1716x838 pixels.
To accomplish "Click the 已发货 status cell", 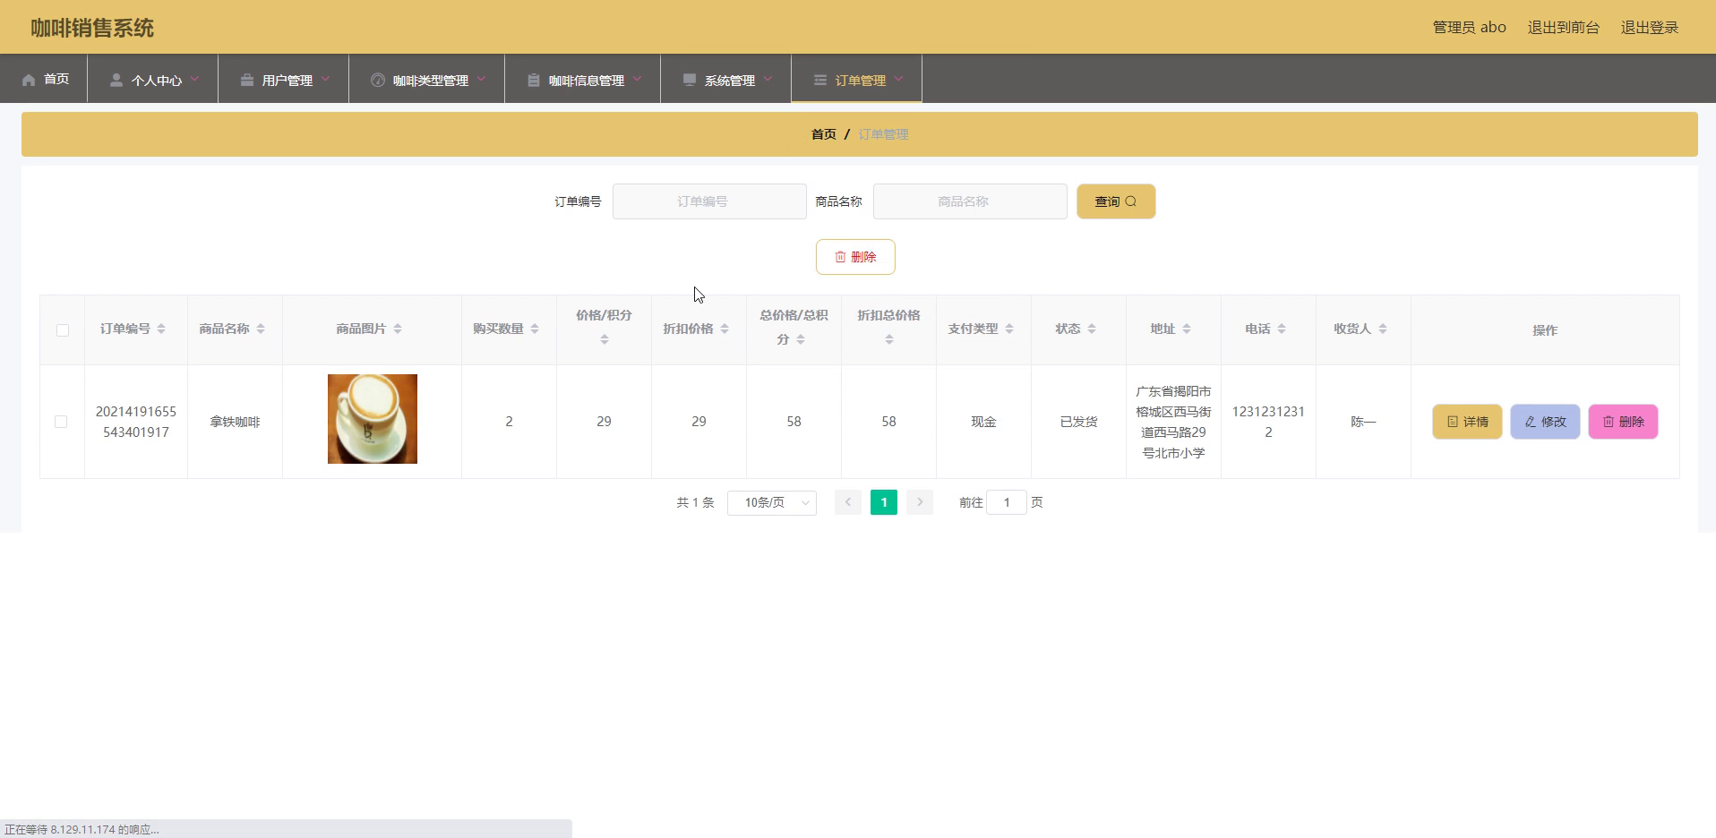I will click(x=1078, y=422).
